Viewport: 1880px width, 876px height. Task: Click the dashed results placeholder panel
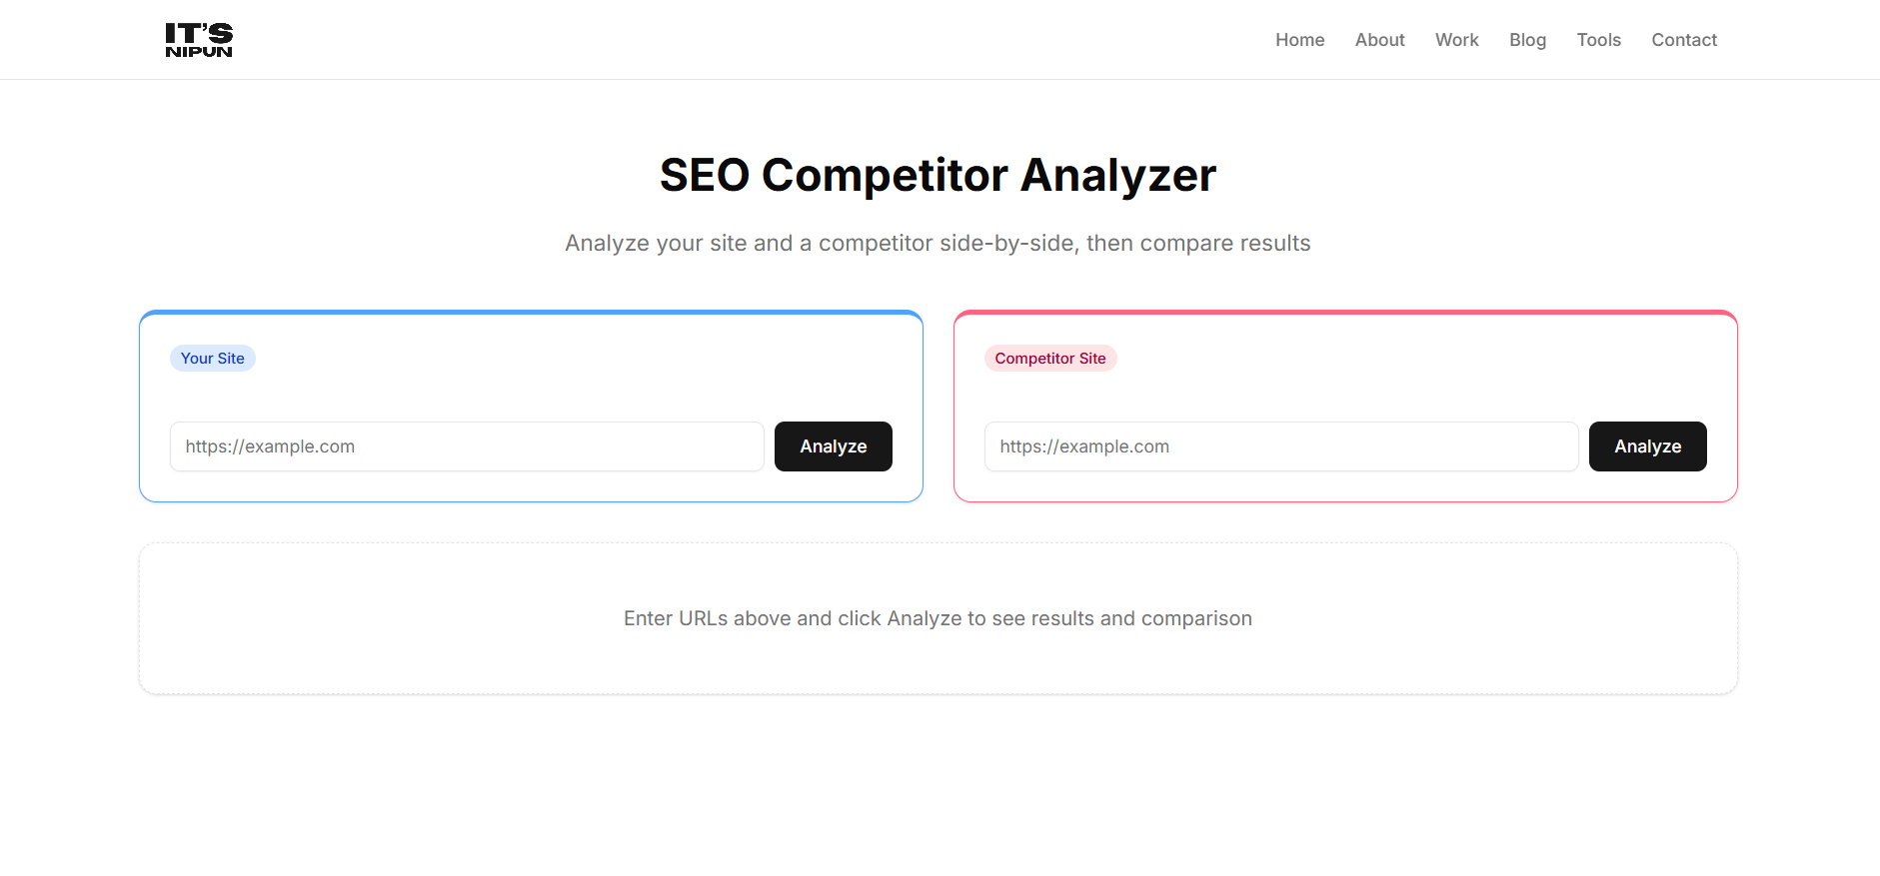938,659
